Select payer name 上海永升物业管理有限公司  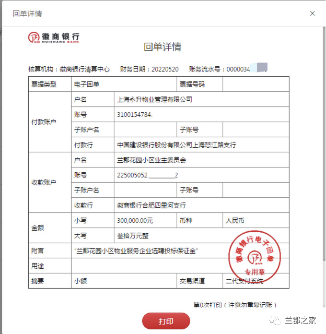pyautogui.click(x=155, y=100)
